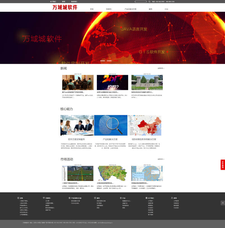Click the search magnifier icon in header

pos(149,1)
